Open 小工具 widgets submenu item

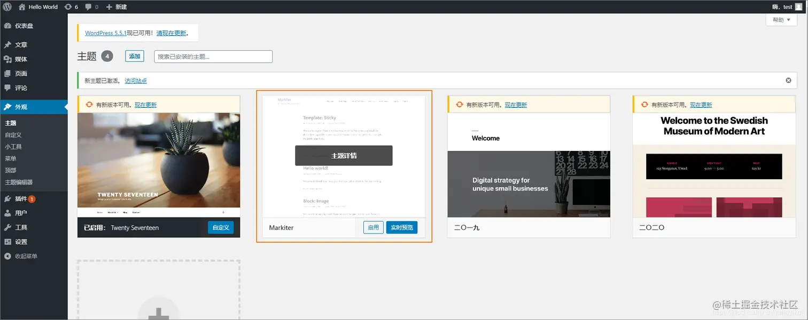(x=13, y=147)
